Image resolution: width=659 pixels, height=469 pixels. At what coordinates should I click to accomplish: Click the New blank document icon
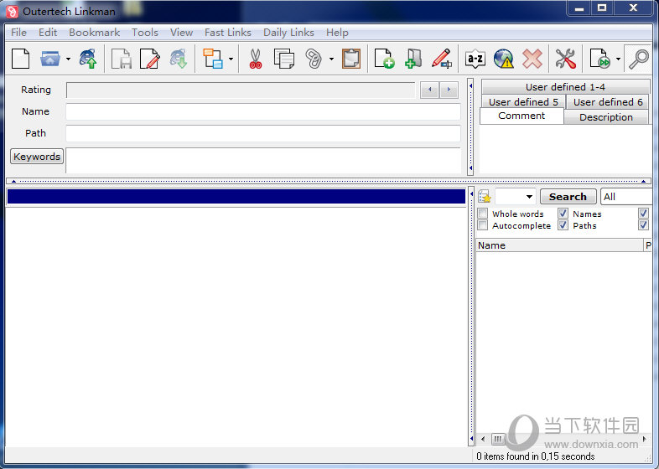[x=20, y=59]
